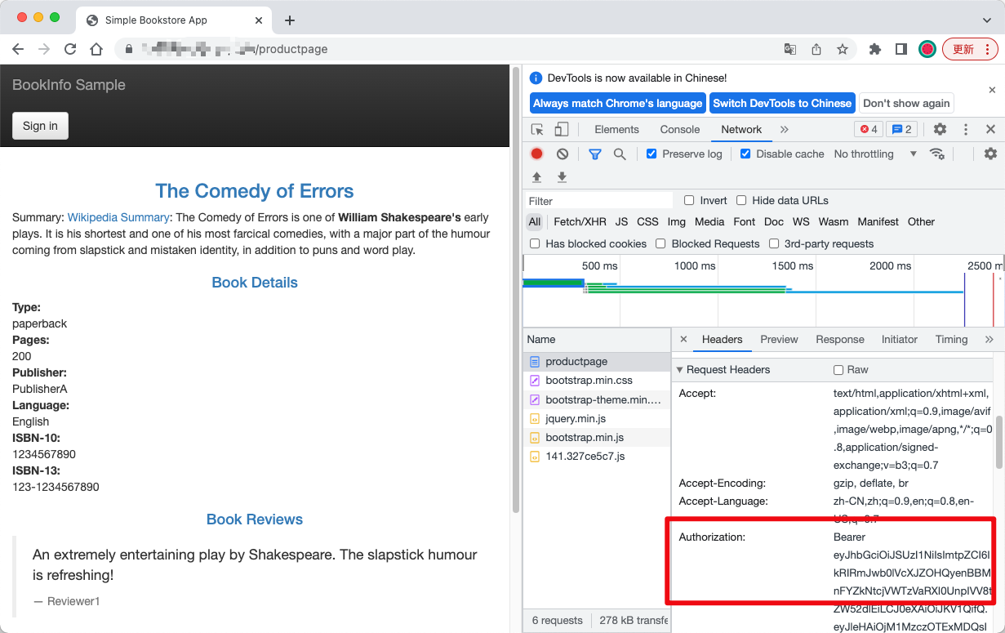
Task: Open the home page icon
Action: pos(96,49)
